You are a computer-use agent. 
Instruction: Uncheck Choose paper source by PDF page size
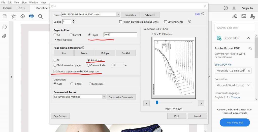(x=55, y=72)
